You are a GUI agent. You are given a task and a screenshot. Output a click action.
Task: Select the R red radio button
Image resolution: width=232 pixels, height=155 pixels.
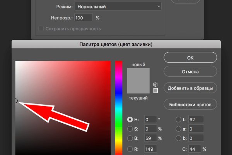coord(130,149)
